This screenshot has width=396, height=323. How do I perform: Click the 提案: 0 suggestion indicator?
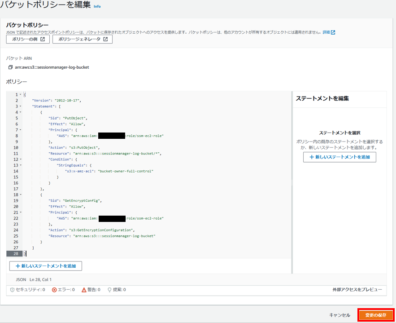point(117,290)
